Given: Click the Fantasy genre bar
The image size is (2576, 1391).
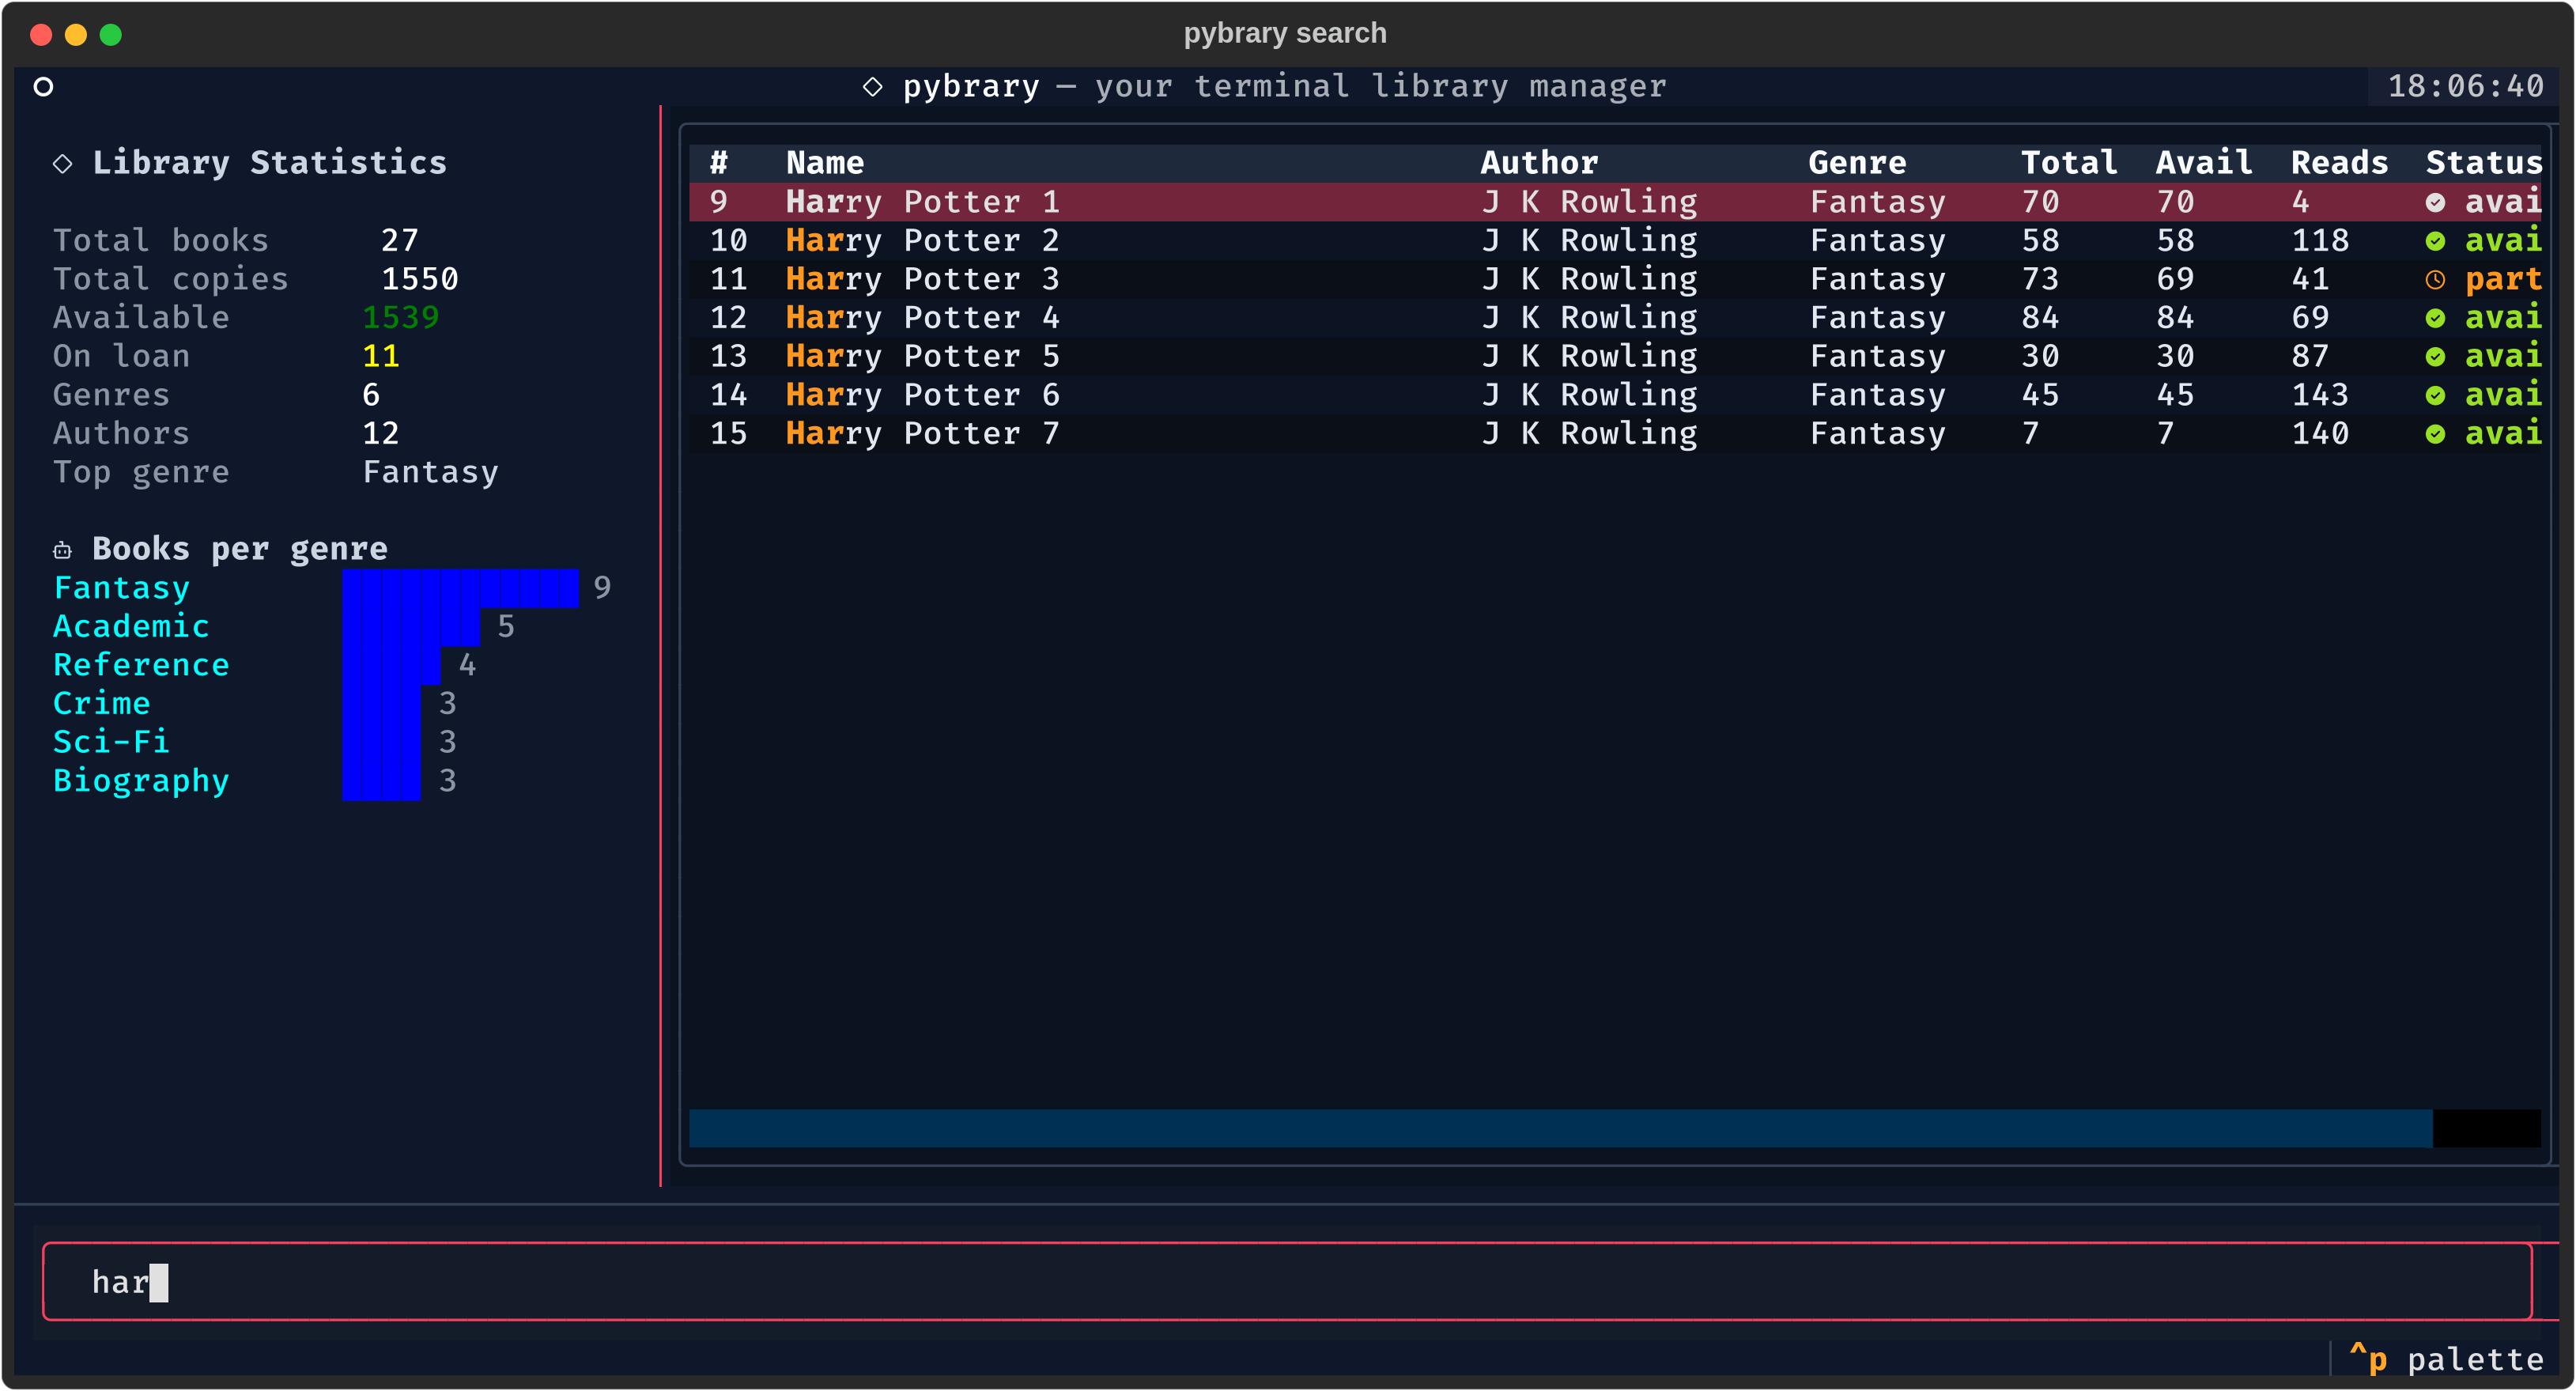Looking at the screenshot, I should click(x=460, y=588).
